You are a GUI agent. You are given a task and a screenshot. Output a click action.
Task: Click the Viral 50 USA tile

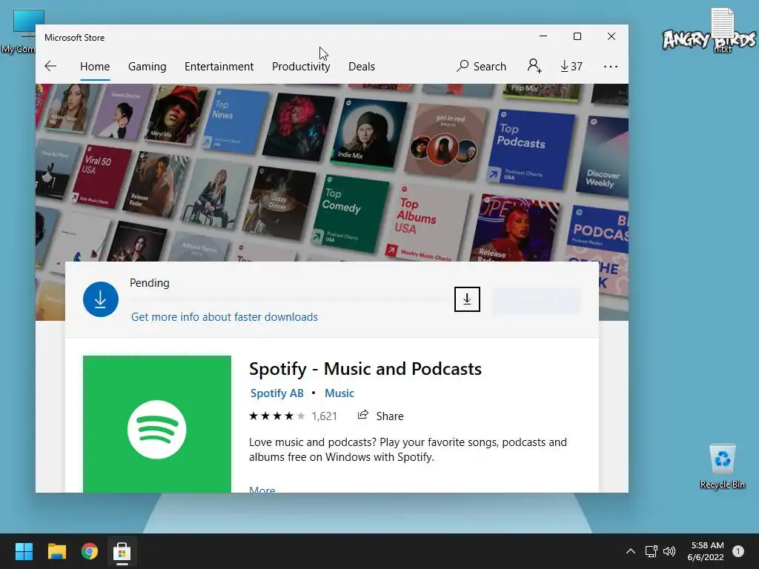tap(101, 176)
